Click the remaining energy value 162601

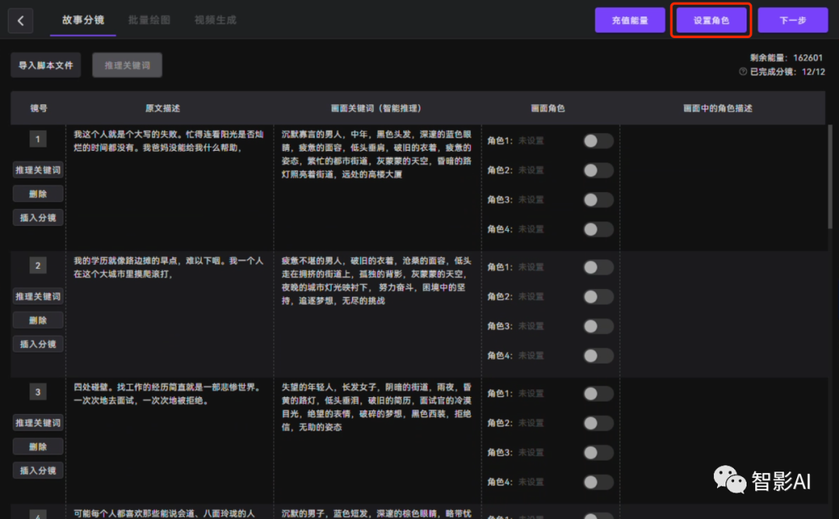pyautogui.click(x=808, y=57)
